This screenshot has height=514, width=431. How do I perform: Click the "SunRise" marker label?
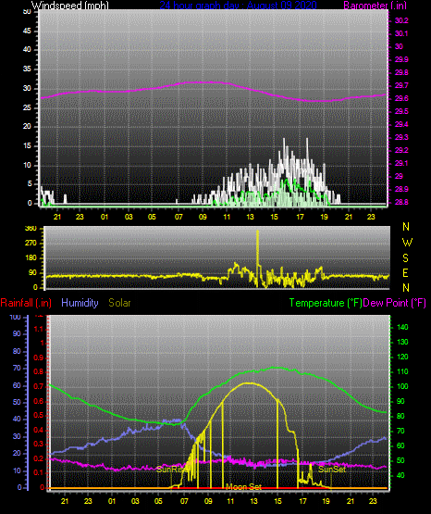click(172, 470)
